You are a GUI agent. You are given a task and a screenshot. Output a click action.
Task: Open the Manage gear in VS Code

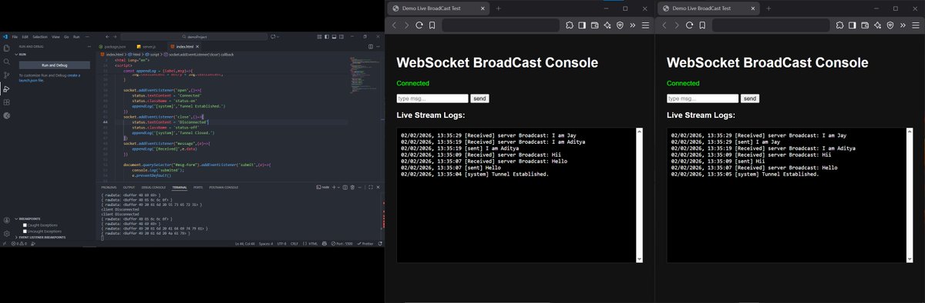(6, 233)
